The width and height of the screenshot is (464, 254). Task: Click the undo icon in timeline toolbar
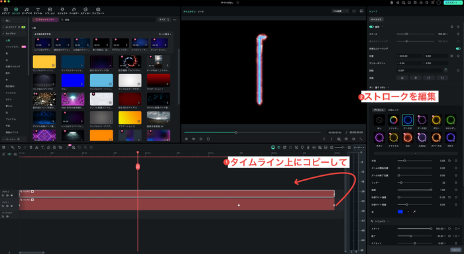(19, 148)
